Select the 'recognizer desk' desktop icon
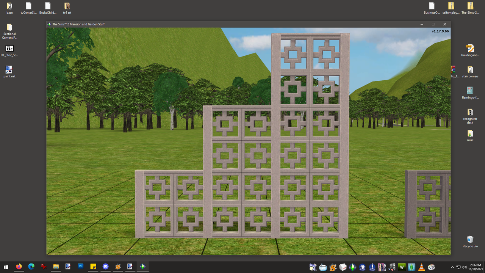This screenshot has height=273, width=485. point(470,116)
